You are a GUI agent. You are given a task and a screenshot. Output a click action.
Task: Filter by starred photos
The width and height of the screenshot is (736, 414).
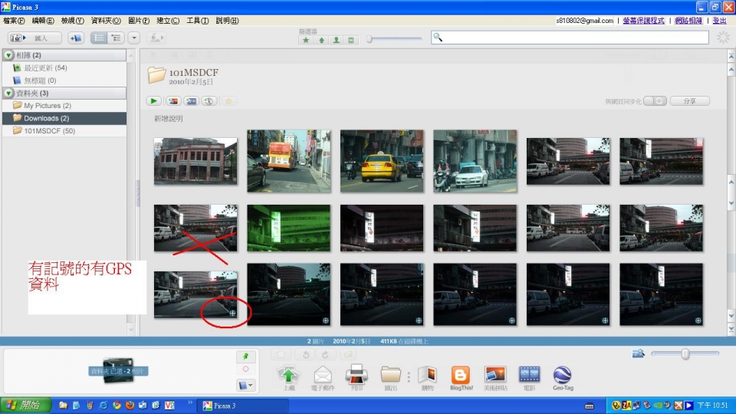click(x=306, y=40)
